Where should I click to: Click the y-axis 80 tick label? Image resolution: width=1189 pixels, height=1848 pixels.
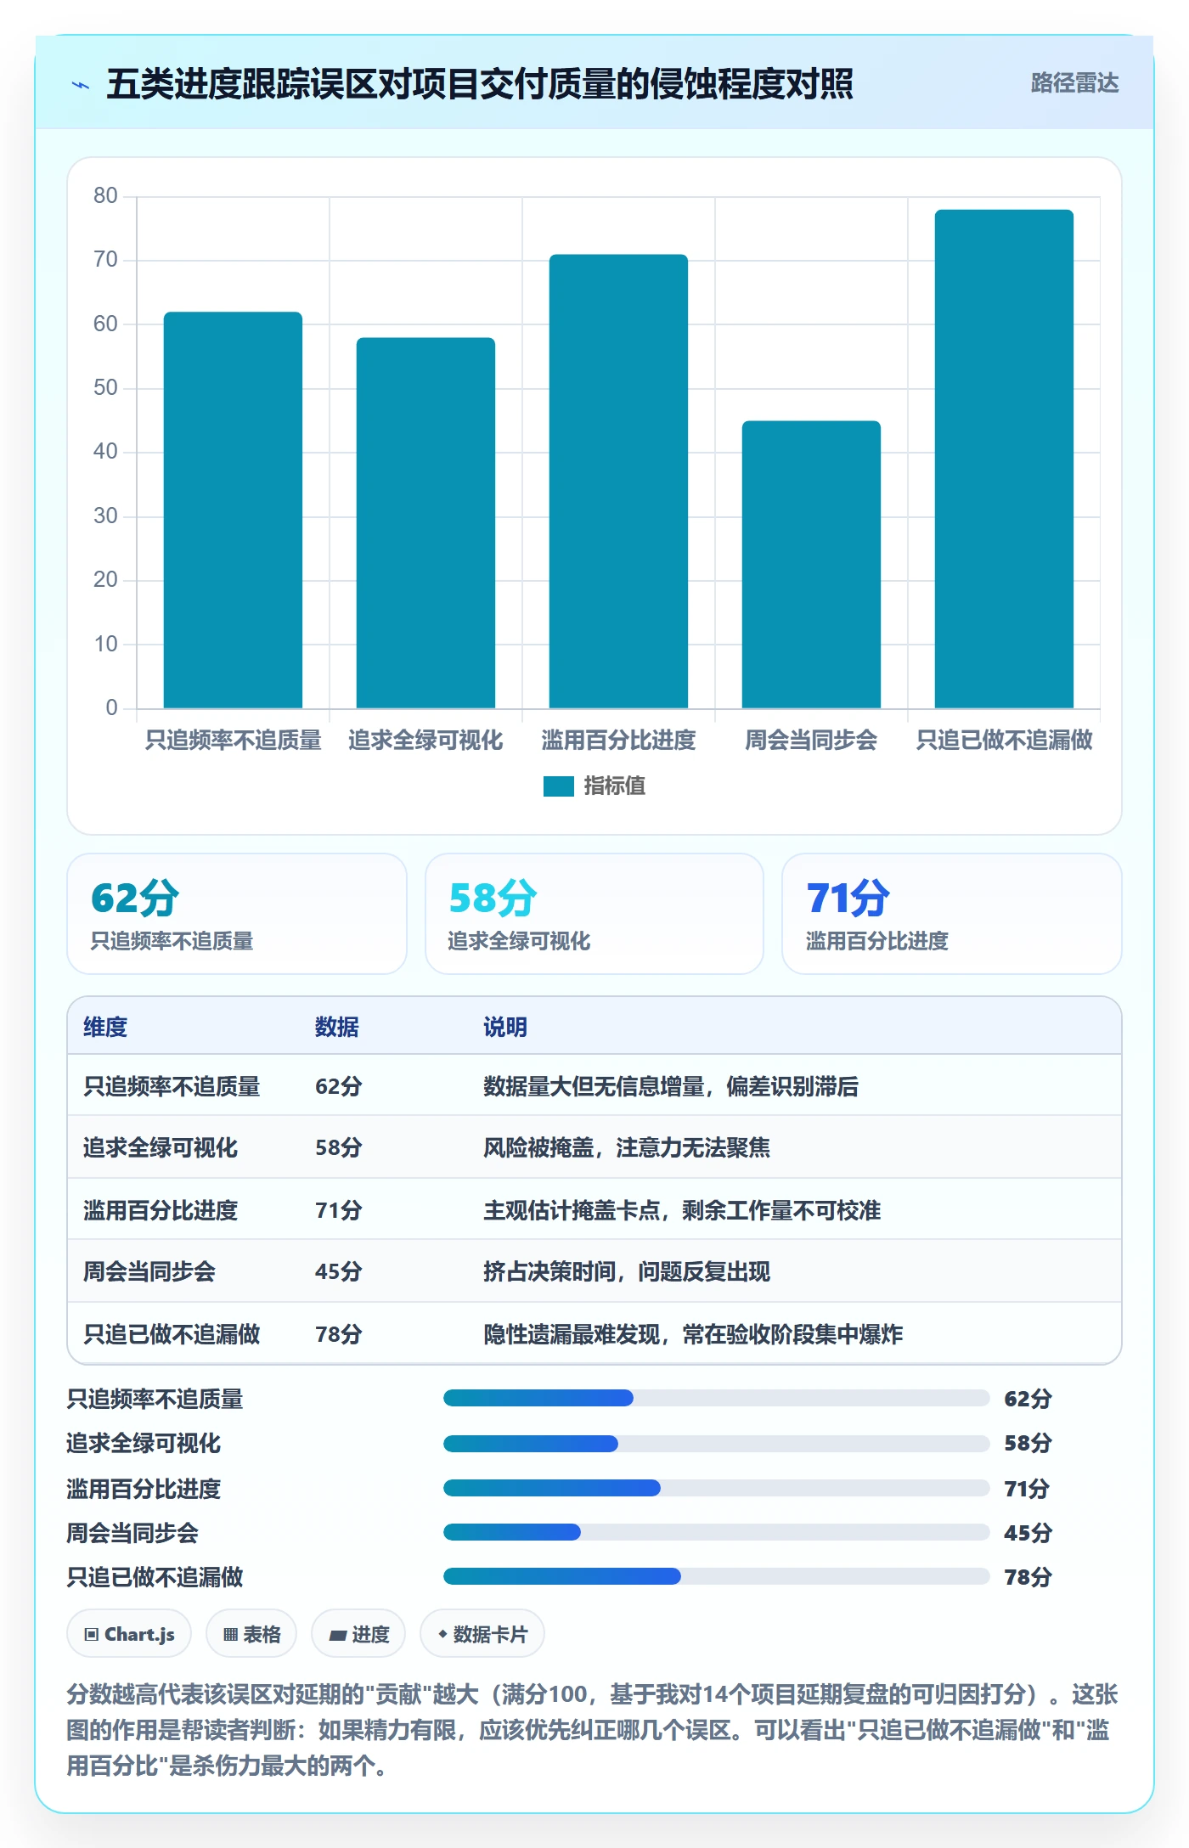[x=105, y=195]
